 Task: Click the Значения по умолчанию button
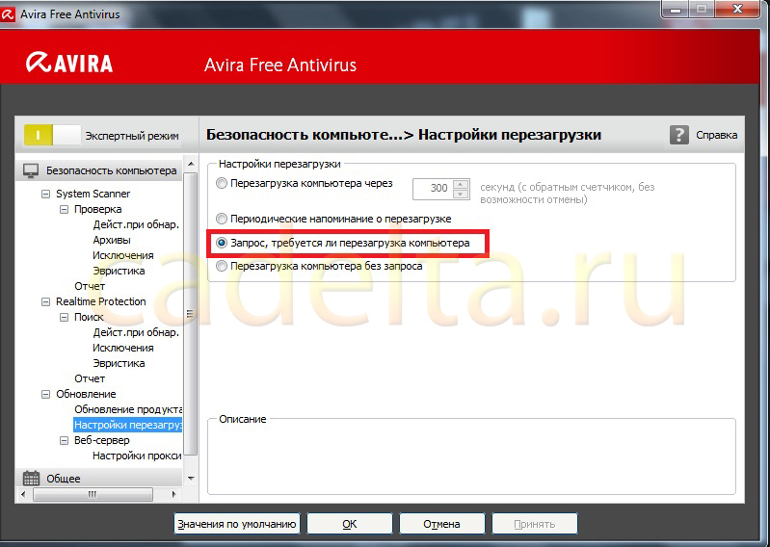[x=237, y=524]
